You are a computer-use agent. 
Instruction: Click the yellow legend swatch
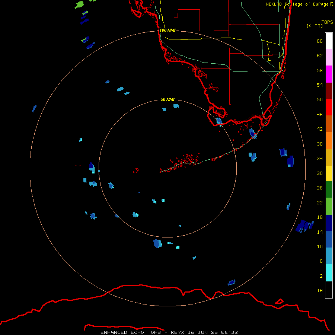[x=329, y=173]
